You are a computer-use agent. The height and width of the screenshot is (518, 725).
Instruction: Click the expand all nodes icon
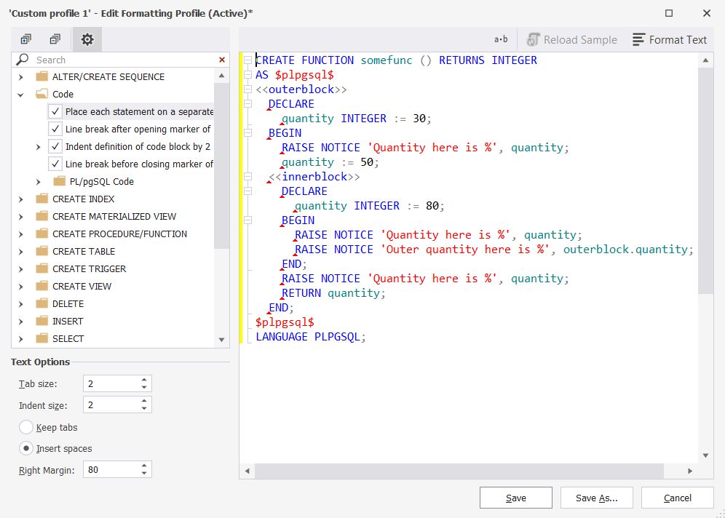point(26,39)
